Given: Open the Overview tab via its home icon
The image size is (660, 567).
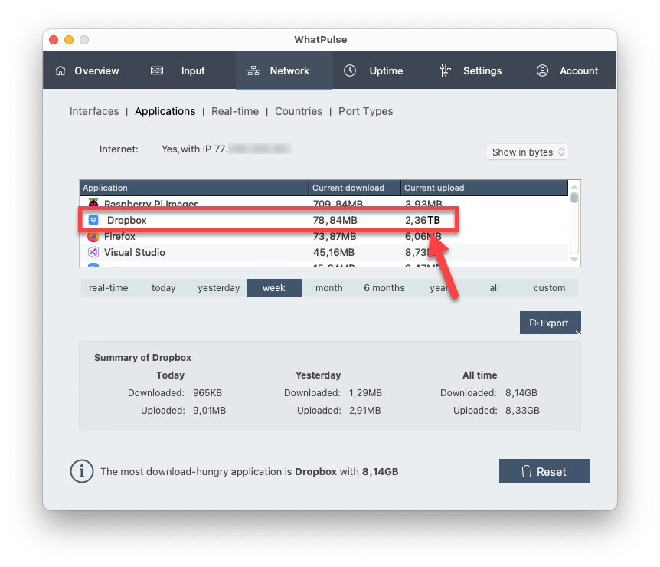Looking at the screenshot, I should (x=60, y=70).
